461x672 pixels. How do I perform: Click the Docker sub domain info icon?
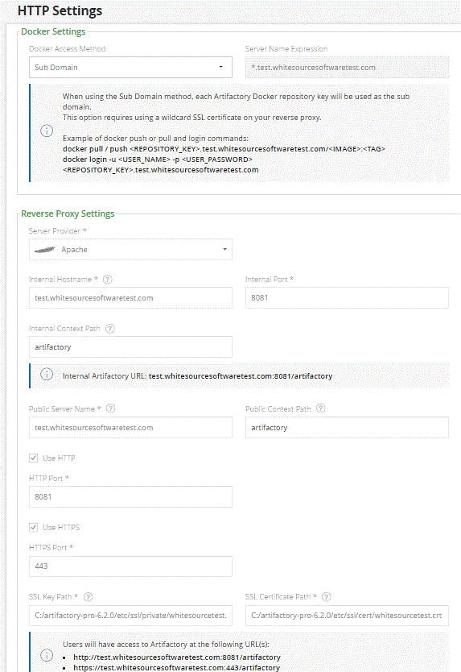47,131
